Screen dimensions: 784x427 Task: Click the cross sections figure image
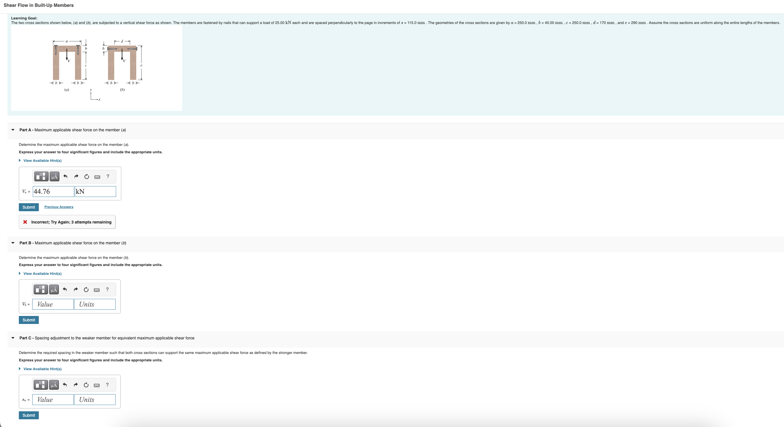click(x=96, y=68)
